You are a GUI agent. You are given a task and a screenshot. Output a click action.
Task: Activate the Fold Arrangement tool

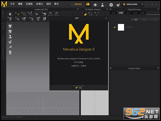tap(36, 14)
